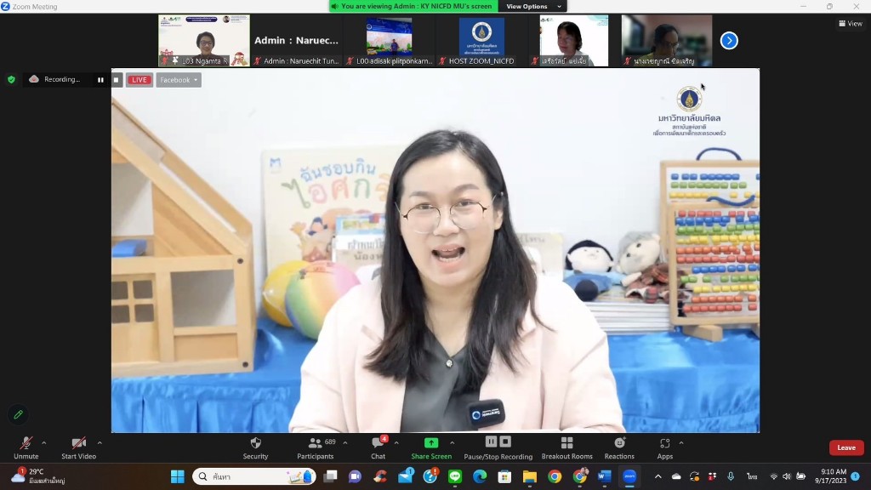Image resolution: width=871 pixels, height=490 pixels.
Task: Pause the cloud recording indicator
Action: pyautogui.click(x=100, y=79)
